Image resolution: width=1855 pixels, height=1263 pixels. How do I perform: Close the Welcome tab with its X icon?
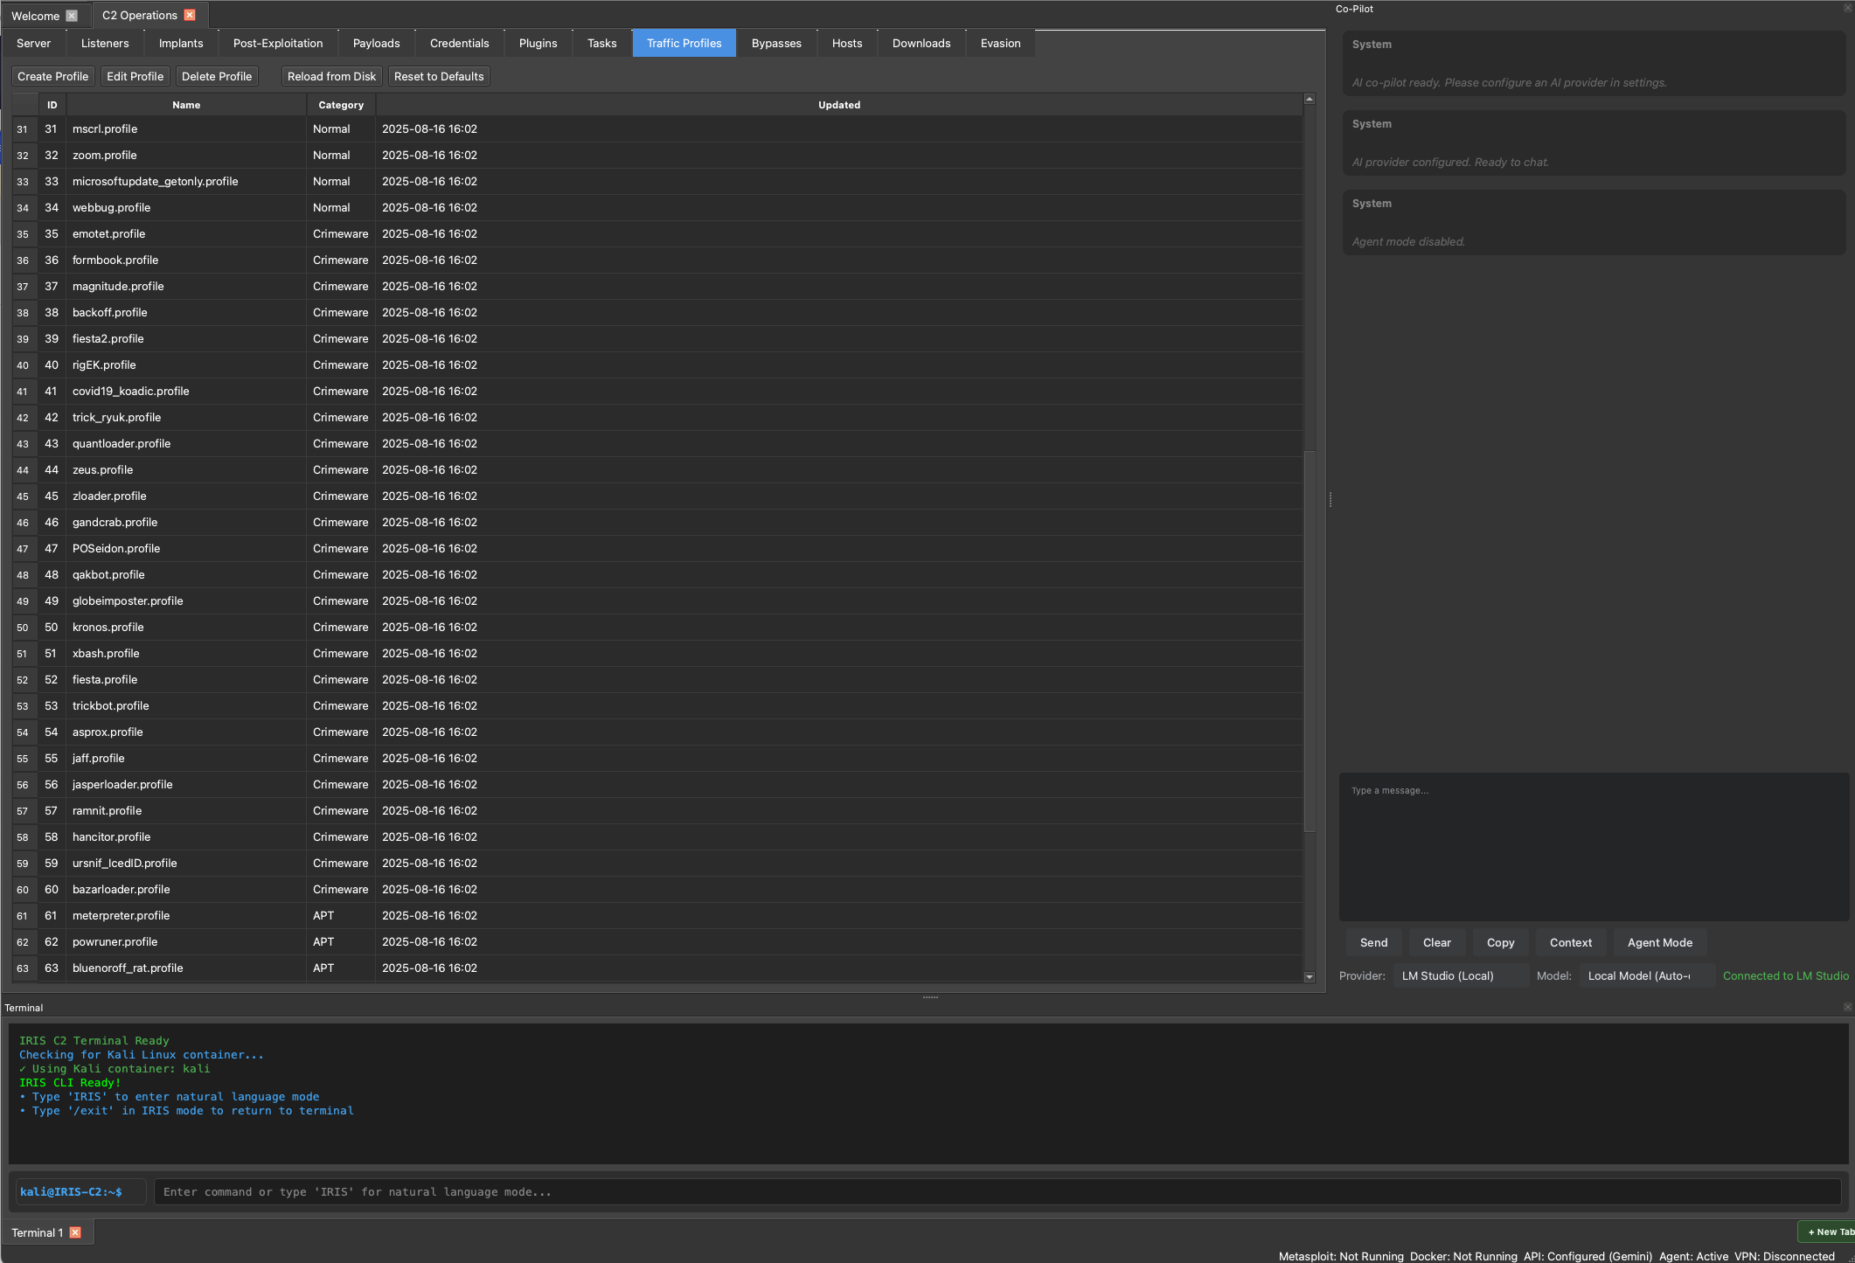72,16
